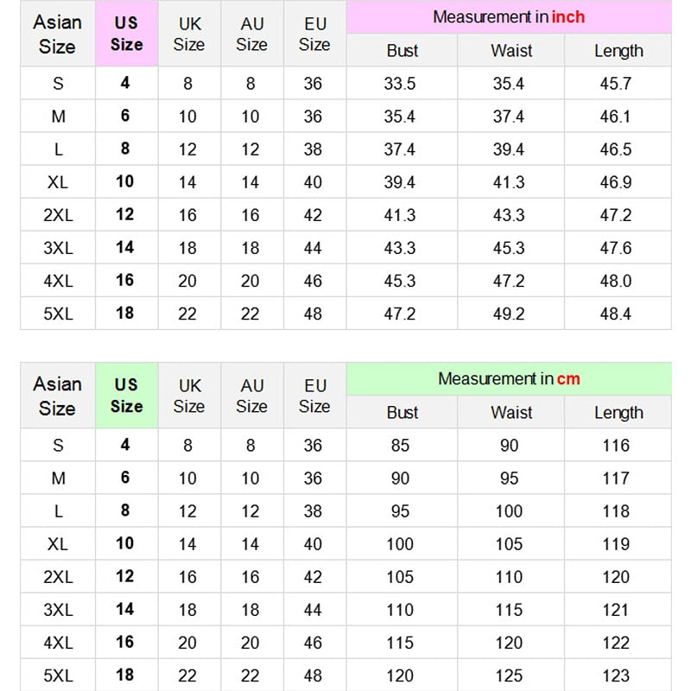Select length value 46.9 in XL row
The height and width of the screenshot is (691, 691).
tap(616, 182)
